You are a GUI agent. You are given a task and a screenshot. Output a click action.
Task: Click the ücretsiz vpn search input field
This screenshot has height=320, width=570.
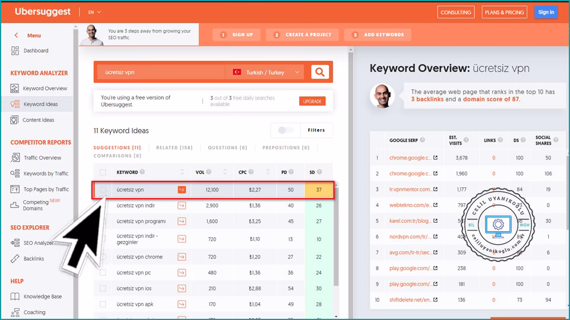160,72
